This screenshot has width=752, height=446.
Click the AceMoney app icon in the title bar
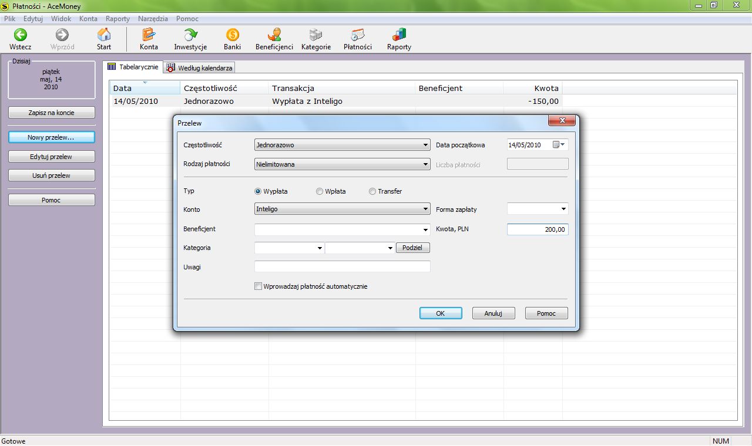click(5, 5)
